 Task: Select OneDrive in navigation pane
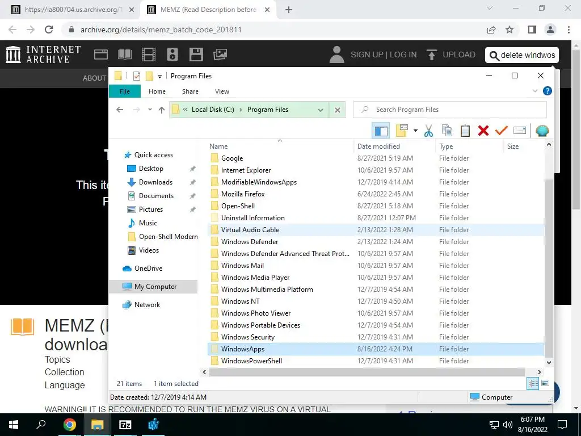point(148,269)
